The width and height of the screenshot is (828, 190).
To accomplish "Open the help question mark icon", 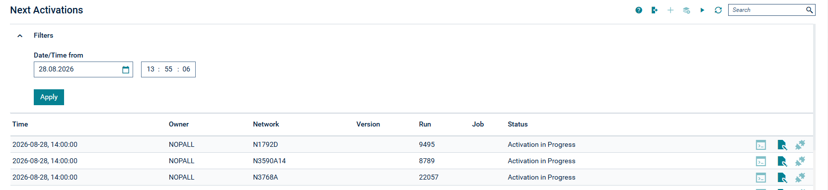I will pyautogui.click(x=639, y=10).
